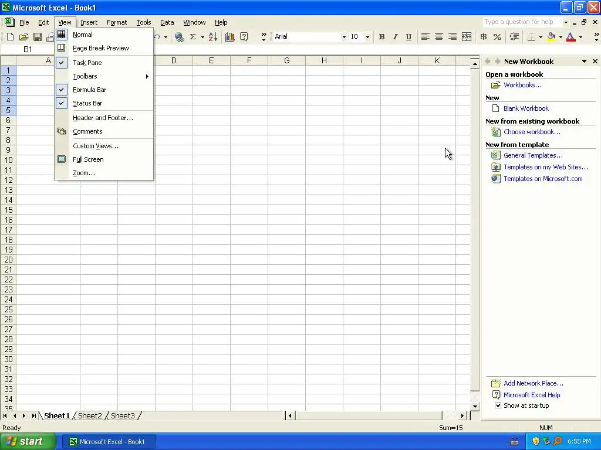Screen dimensions: 601x450
Task: Apply Percent Style icon
Action: click(x=497, y=37)
